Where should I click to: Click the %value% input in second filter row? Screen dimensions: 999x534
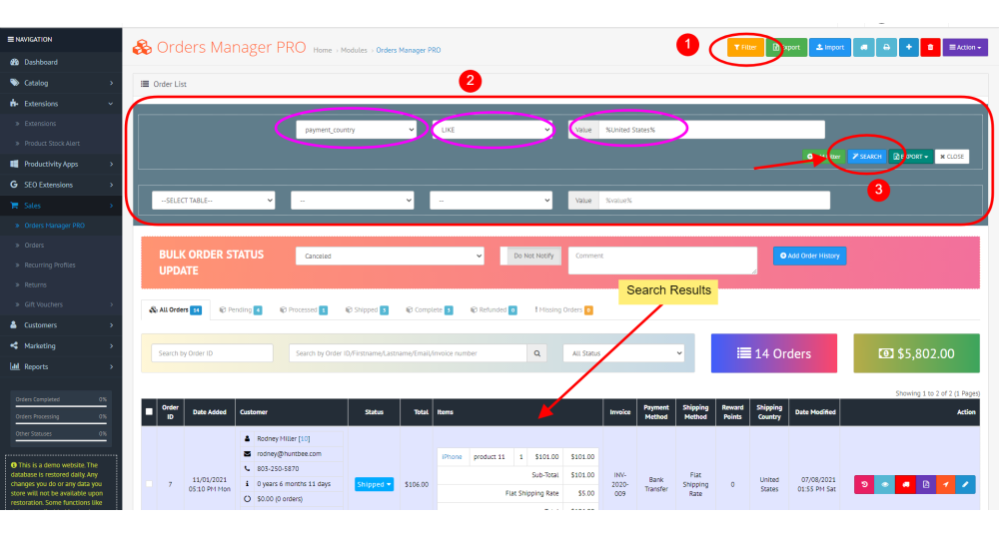tap(713, 201)
